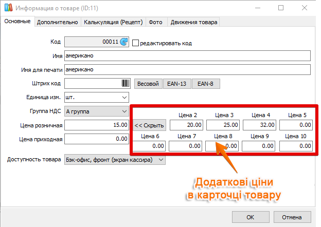Click the Весовой button
This screenshot has width=321, height=227.
point(148,84)
